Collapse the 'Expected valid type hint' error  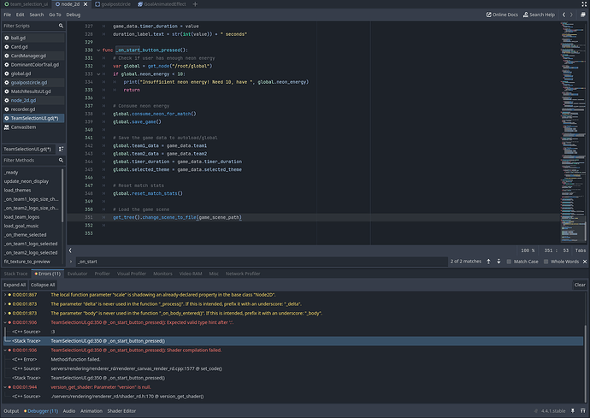coord(5,322)
